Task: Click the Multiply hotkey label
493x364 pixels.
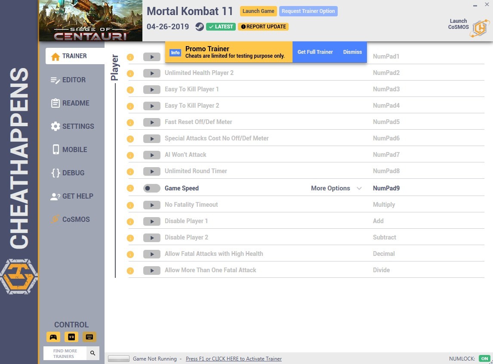Action: 384,205
